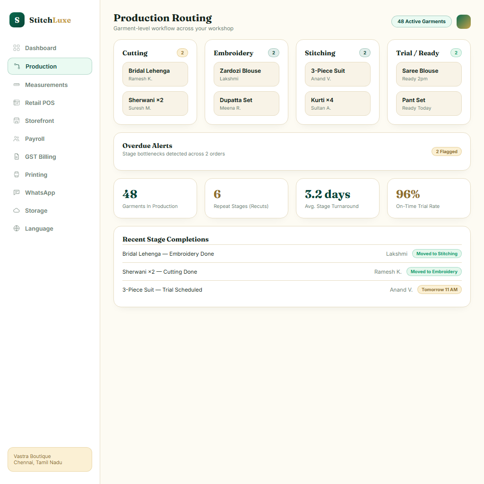This screenshot has width=484, height=484.
Task: Click the Moved to Stitching tag
Action: coord(437,254)
